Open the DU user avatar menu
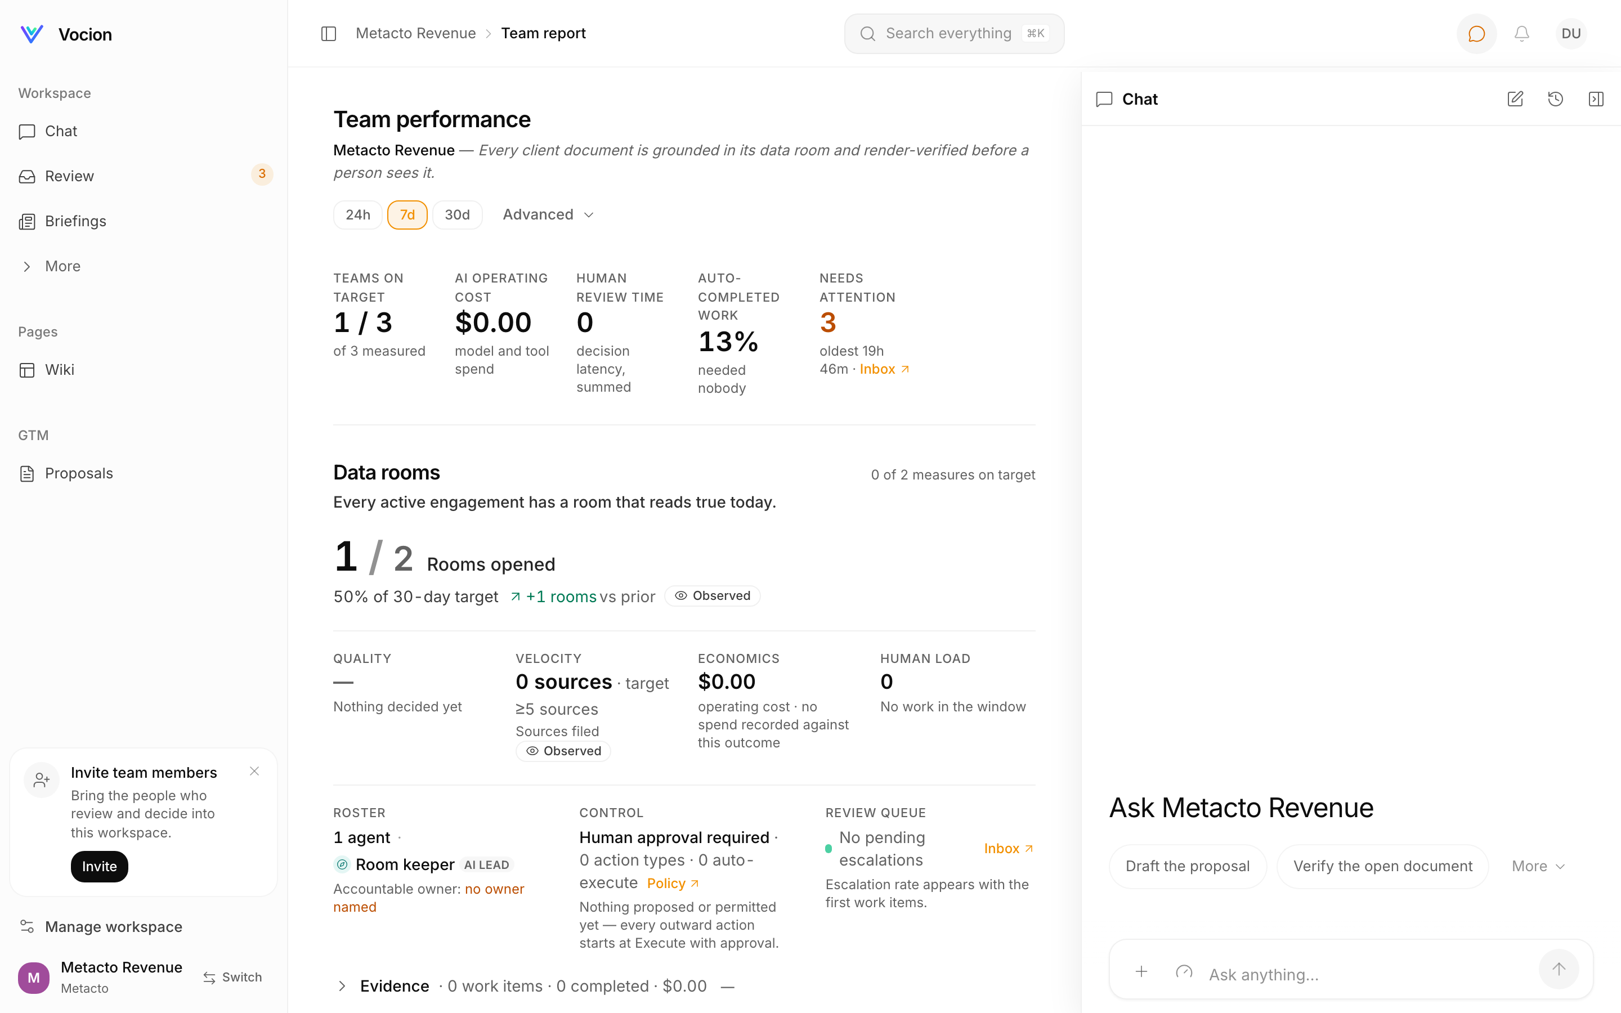Viewport: 1621px width, 1013px height. click(x=1571, y=34)
